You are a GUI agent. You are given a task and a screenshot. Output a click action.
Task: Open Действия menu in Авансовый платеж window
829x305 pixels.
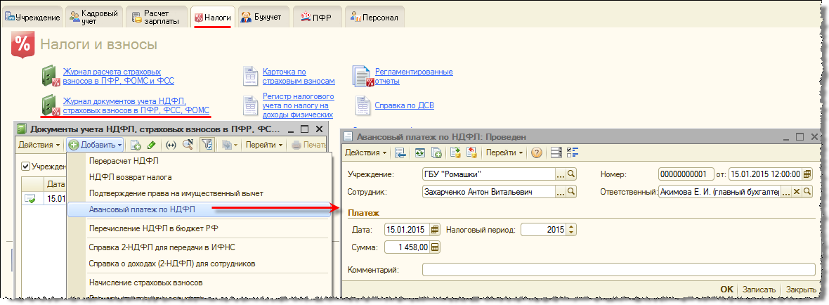[x=366, y=152]
